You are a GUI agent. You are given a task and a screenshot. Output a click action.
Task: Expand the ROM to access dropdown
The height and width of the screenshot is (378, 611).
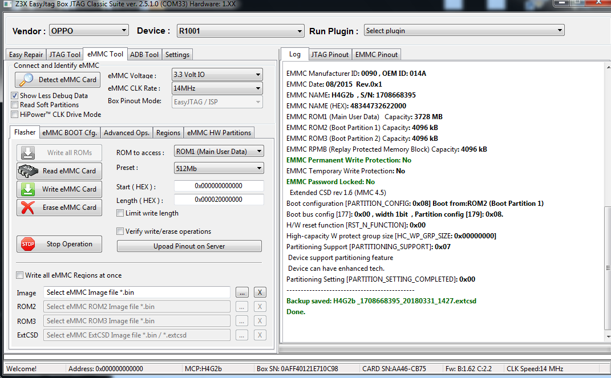tap(219, 151)
